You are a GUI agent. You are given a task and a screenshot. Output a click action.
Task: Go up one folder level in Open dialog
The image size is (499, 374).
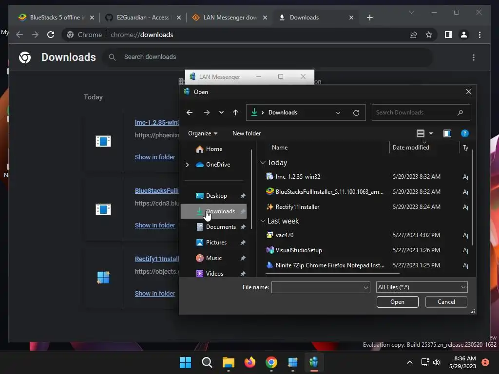(235, 112)
